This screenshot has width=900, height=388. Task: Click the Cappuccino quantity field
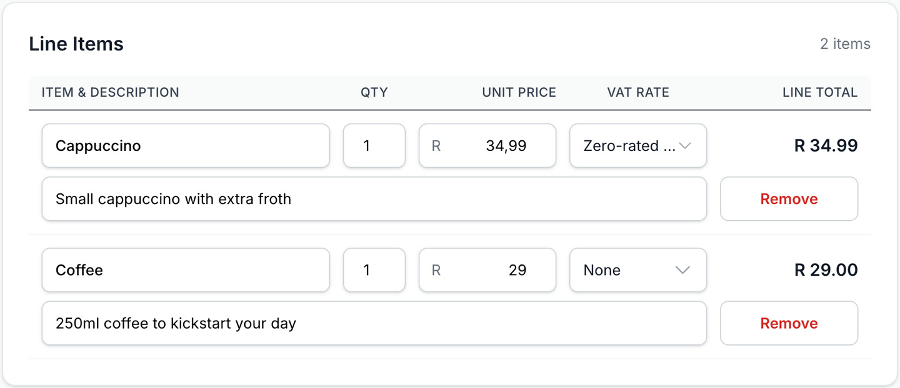(x=374, y=145)
